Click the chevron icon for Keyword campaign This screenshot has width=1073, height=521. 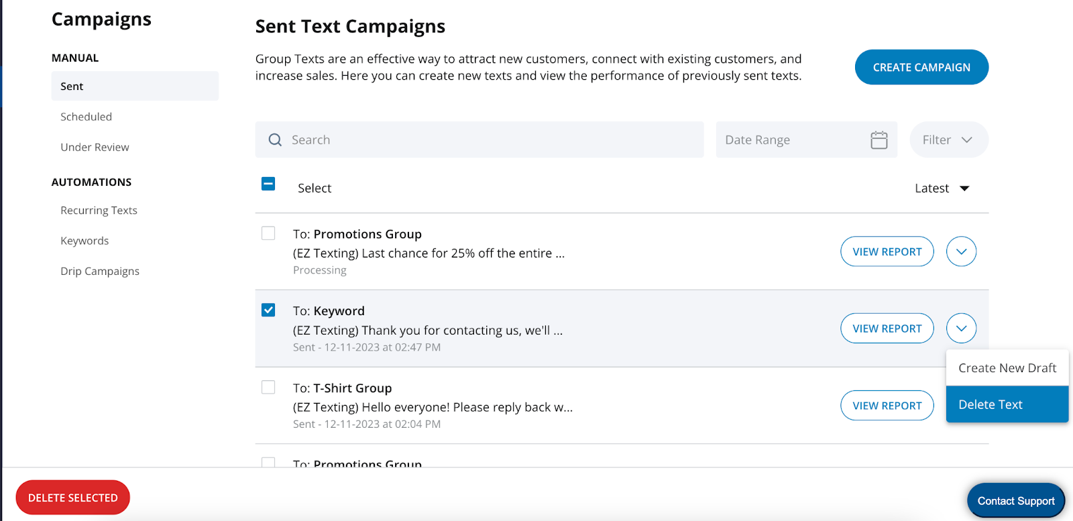[961, 329]
